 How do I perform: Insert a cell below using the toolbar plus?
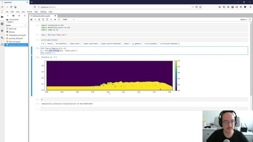pos(35,19)
